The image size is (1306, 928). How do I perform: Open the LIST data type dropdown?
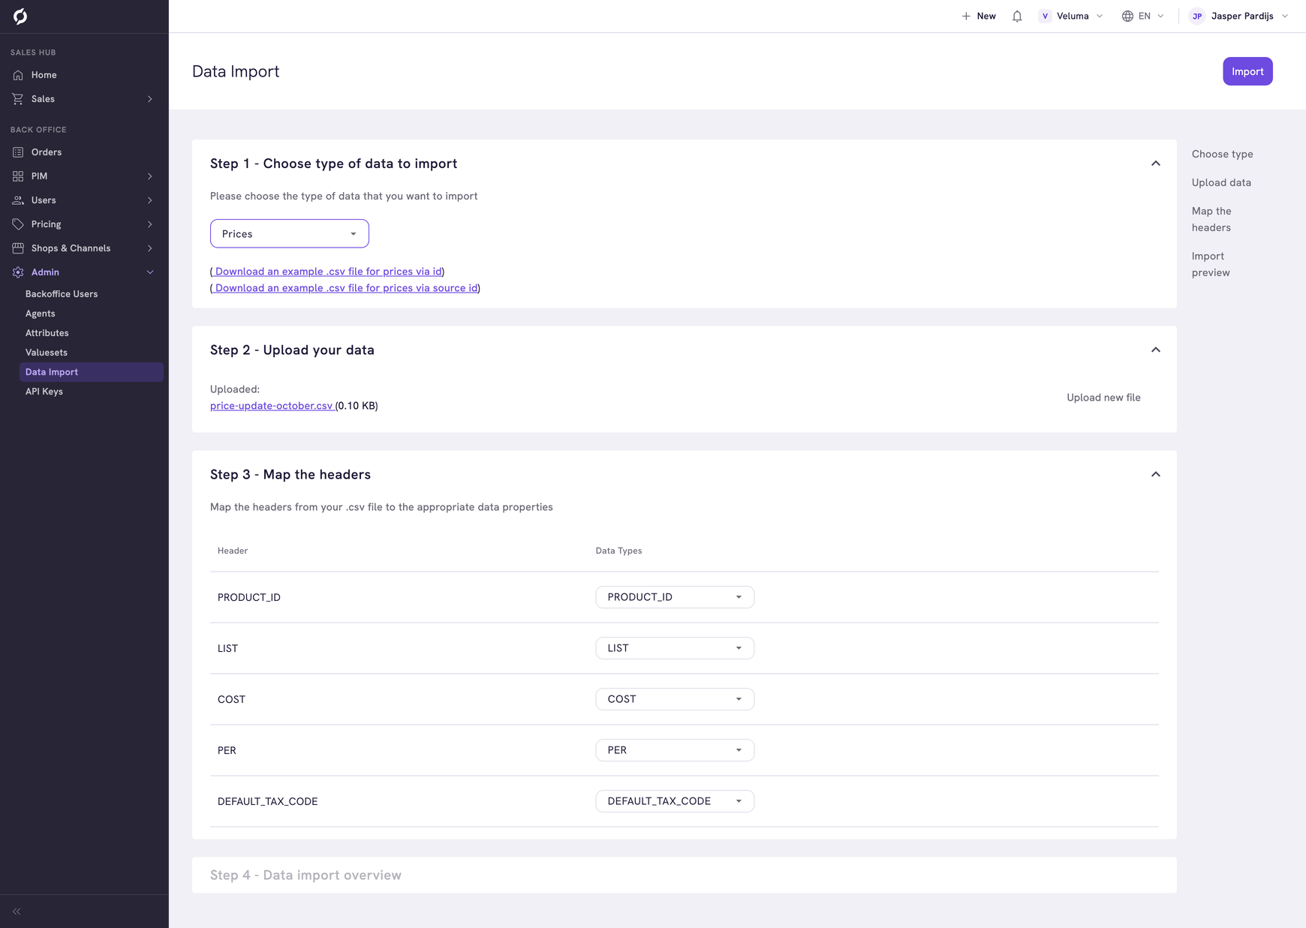tap(675, 648)
